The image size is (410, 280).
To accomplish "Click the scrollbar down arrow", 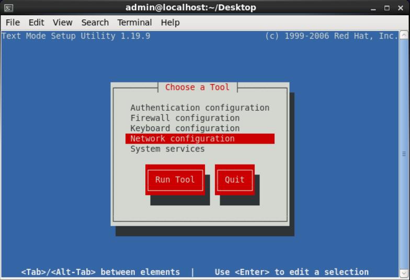I will 404,273.
